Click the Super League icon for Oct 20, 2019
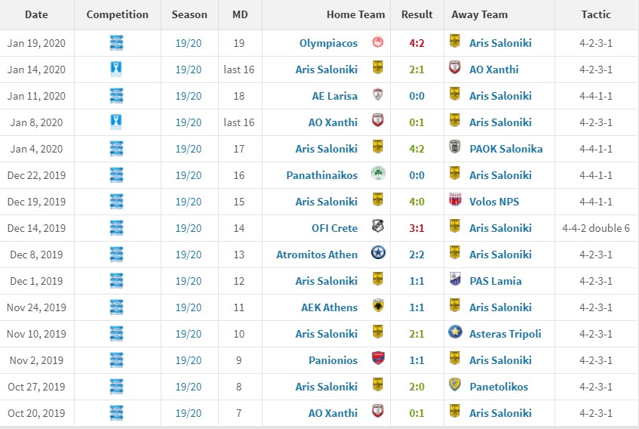Screen dimensions: 639x429 pyautogui.click(x=116, y=412)
